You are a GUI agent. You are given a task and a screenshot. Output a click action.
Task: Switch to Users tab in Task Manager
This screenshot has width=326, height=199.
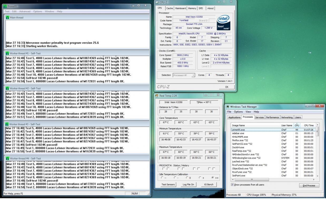pos(298,117)
